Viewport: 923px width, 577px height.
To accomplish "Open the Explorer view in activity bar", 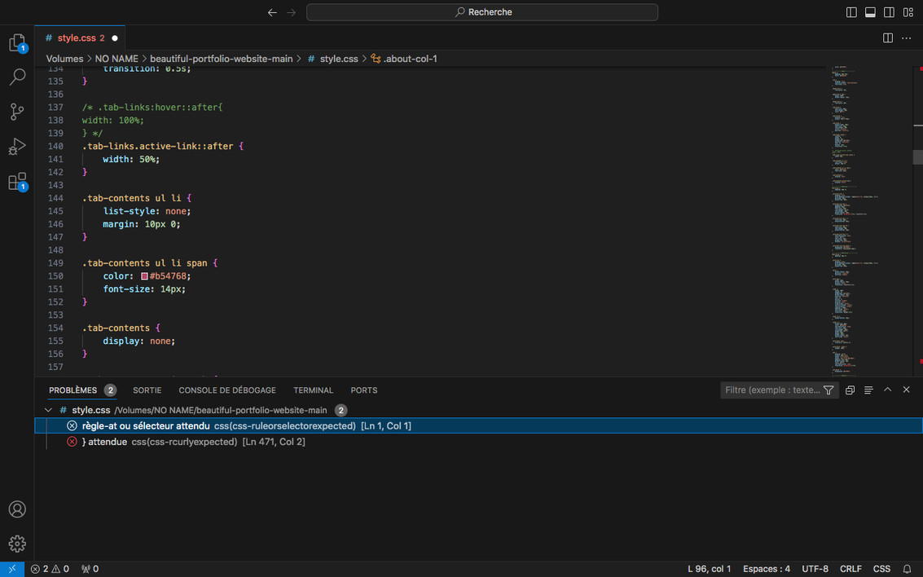I will [17, 42].
